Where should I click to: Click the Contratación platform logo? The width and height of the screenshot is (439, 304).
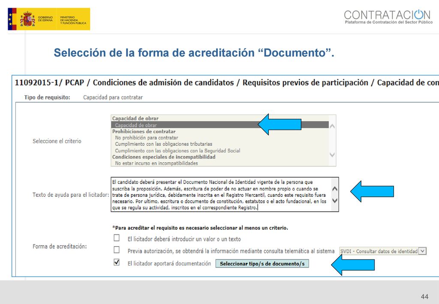point(388,17)
